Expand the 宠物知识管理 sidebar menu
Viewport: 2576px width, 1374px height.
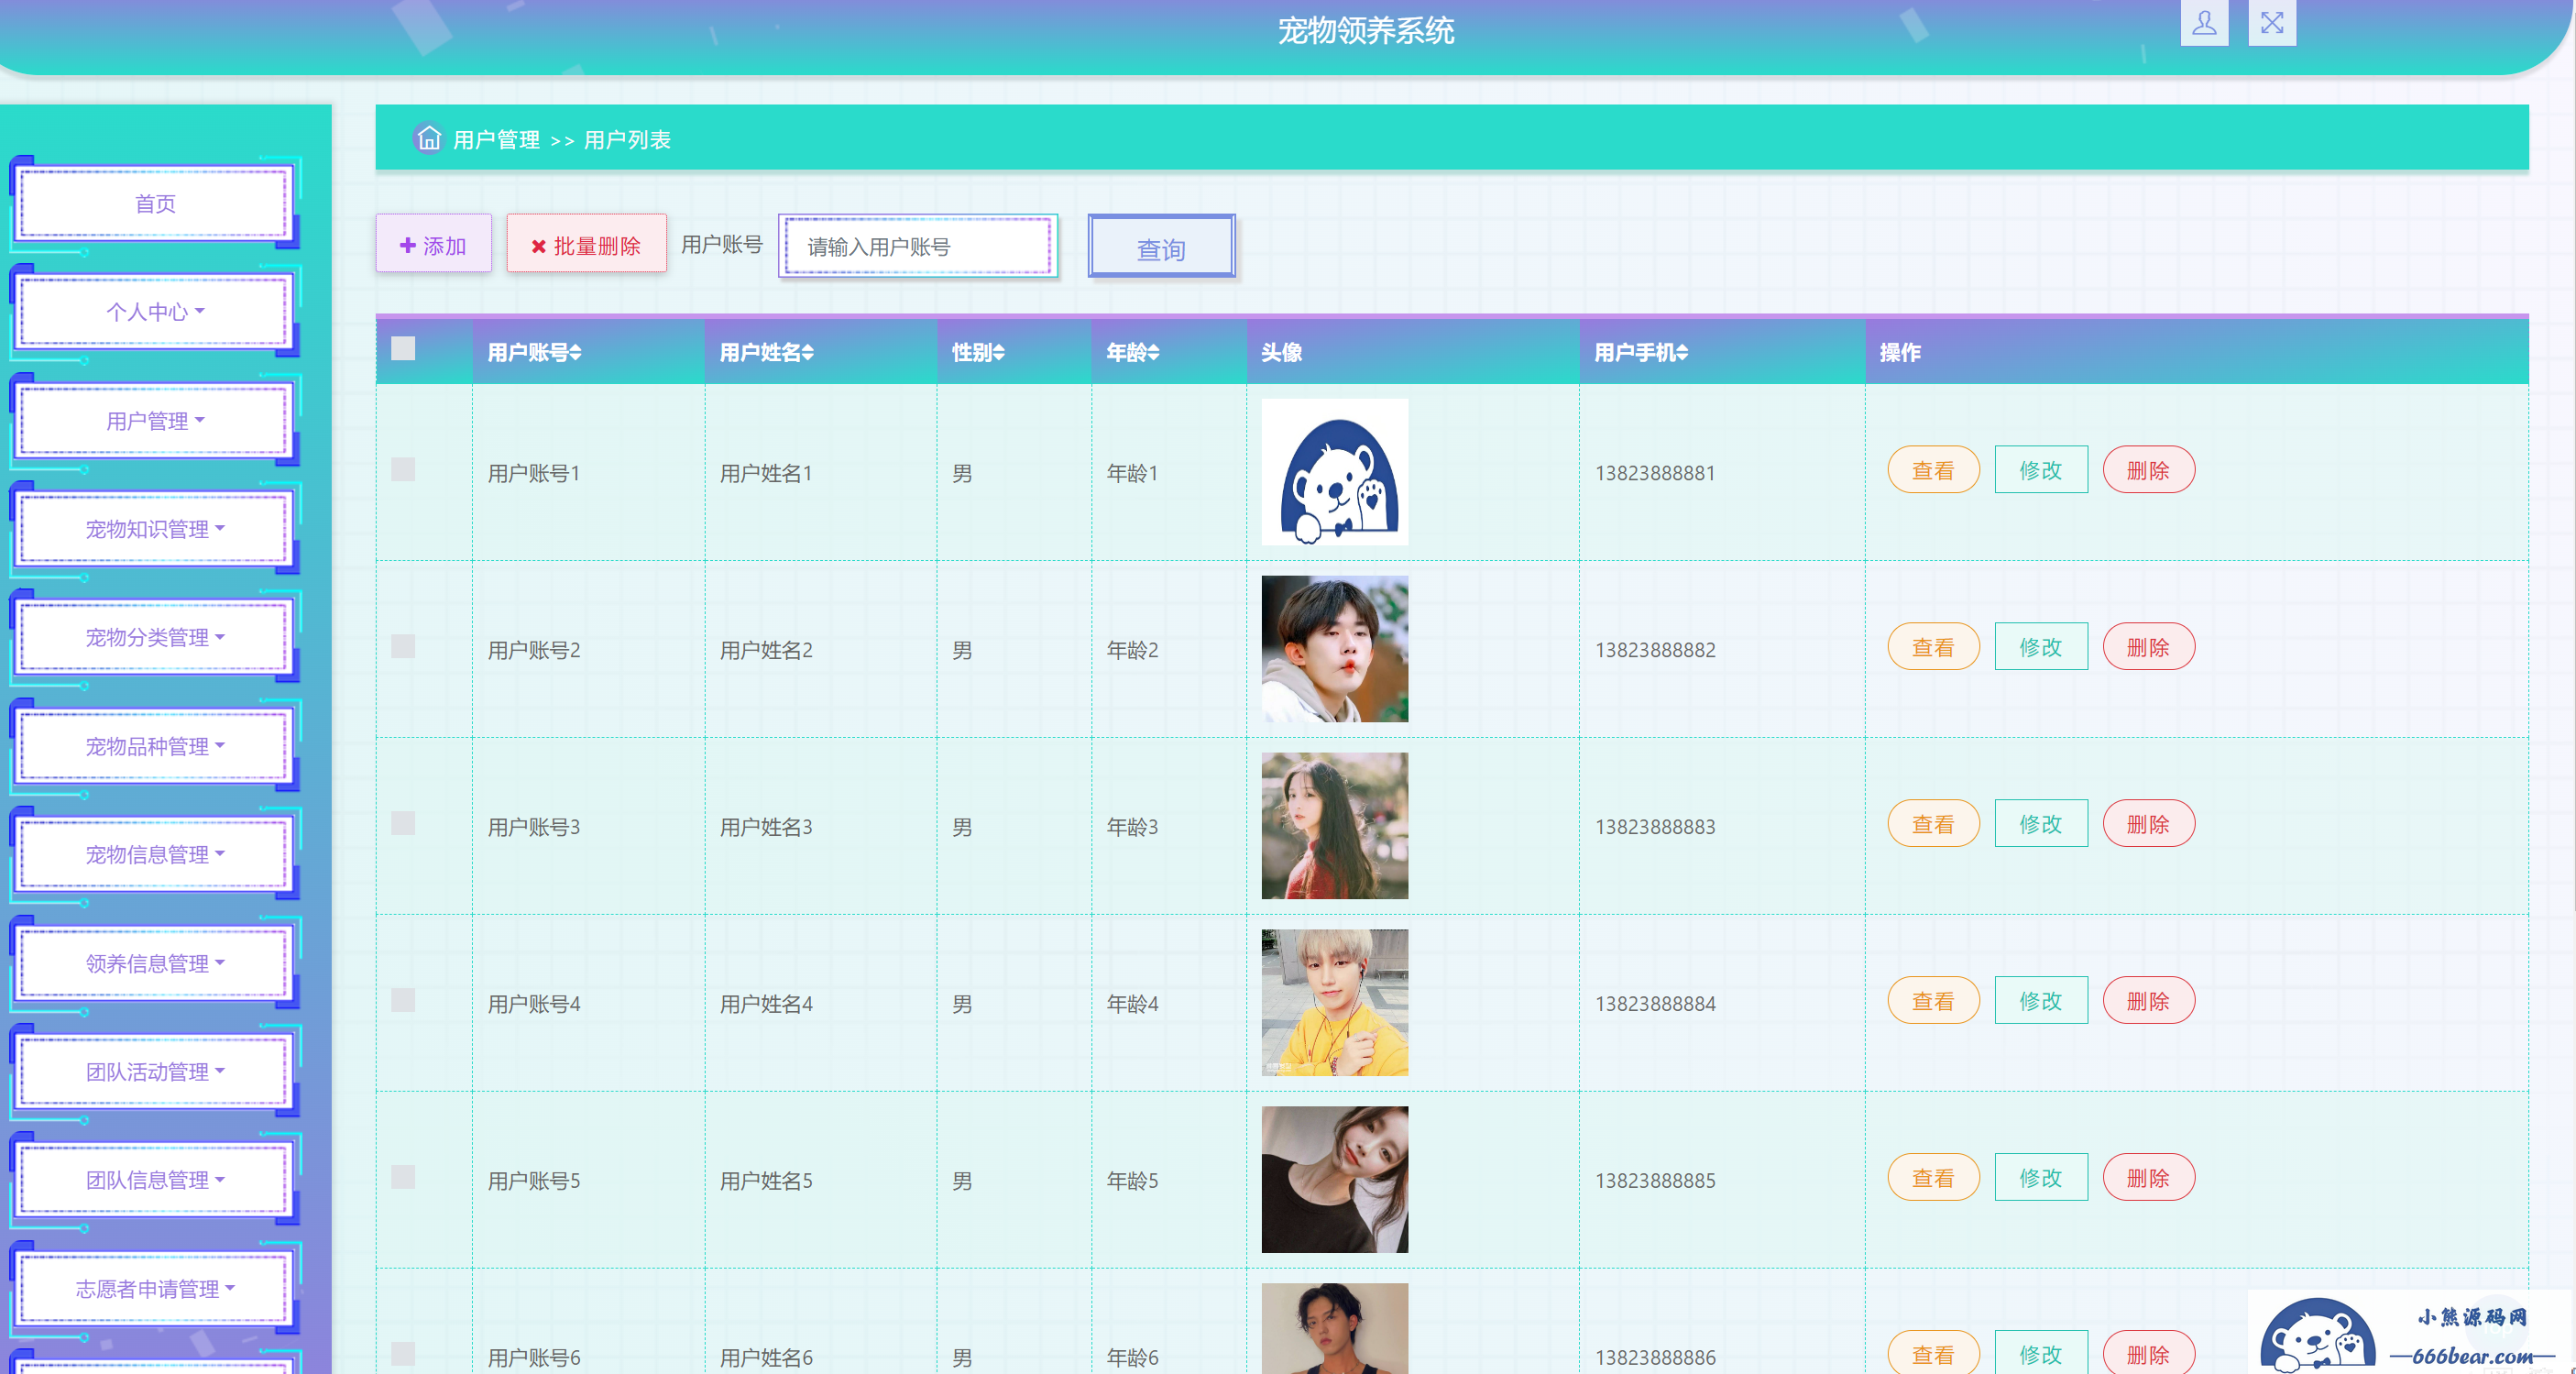pos(155,529)
